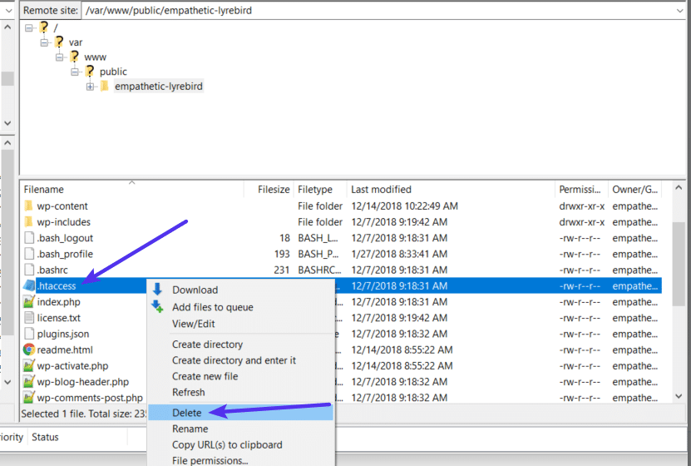This screenshot has height=466, width=691.
Task: Click the wp-activate.php file icon
Action: (29, 366)
